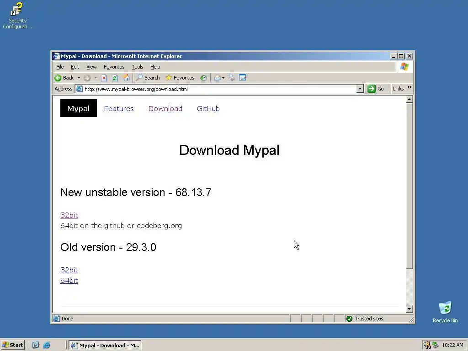The image size is (468, 351).
Task: Click the Trusted sites status icon
Action: (x=349, y=319)
